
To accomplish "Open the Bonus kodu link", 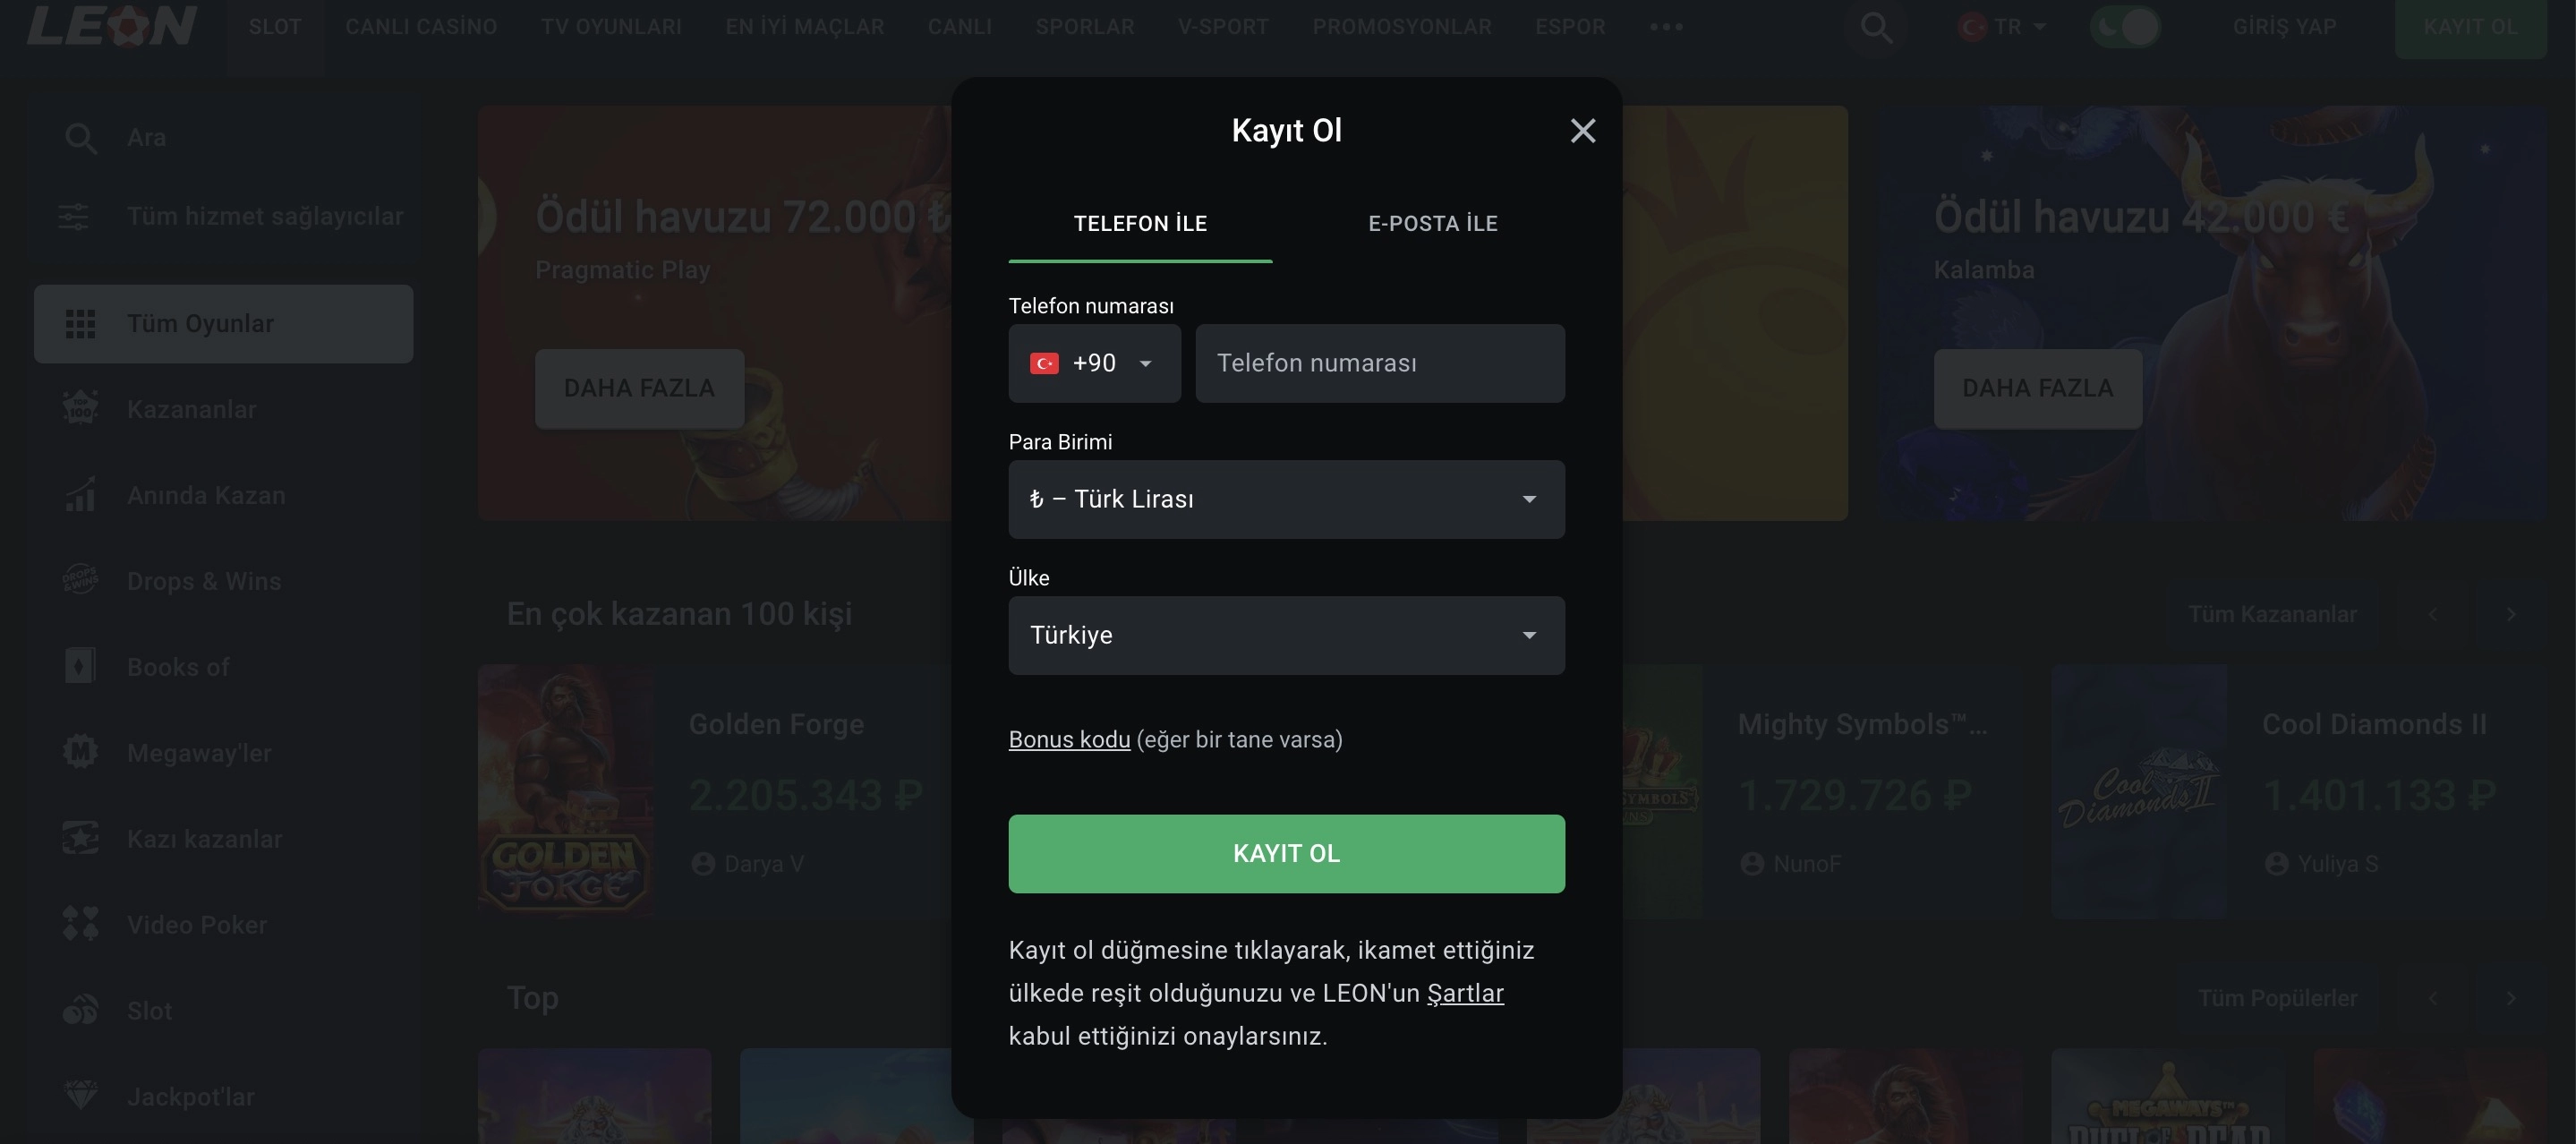I will click(x=1069, y=739).
